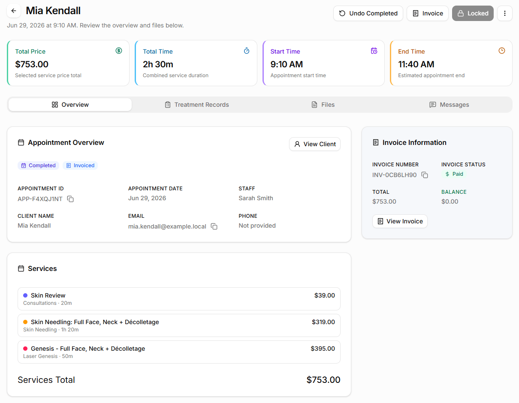The image size is (519, 403).
Task: Click the $39.00 price
Action: coord(325,295)
